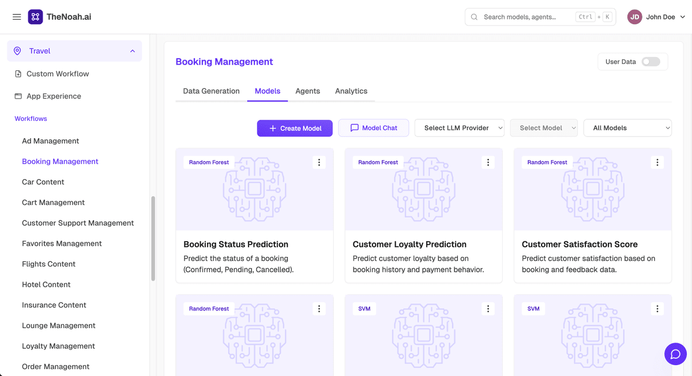This screenshot has width=692, height=376.
Task: Go to Ad Management workflow
Action: click(50, 141)
